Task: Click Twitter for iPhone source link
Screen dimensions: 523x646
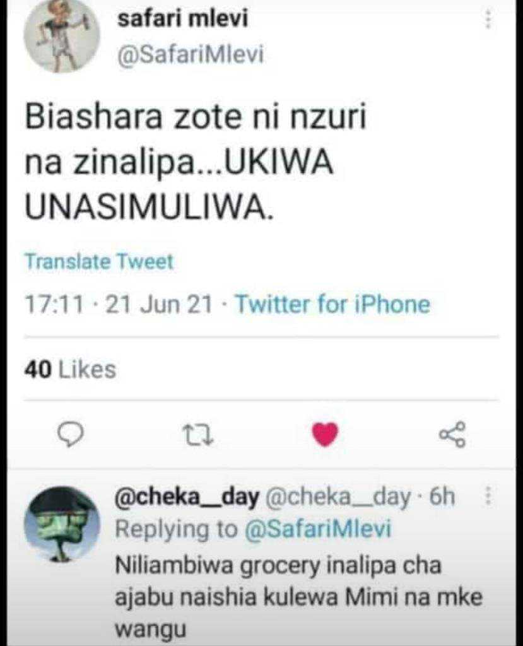Action: tap(332, 305)
